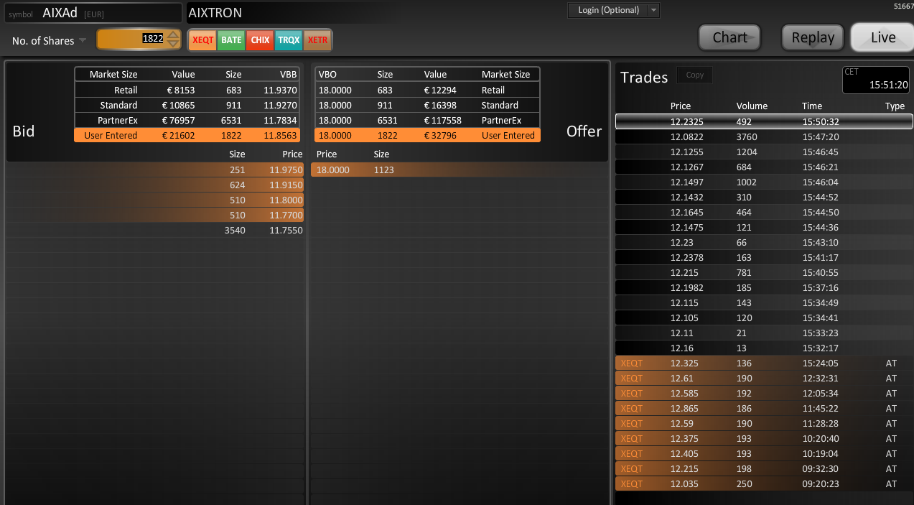Select the PartnerEx bid row

point(187,120)
